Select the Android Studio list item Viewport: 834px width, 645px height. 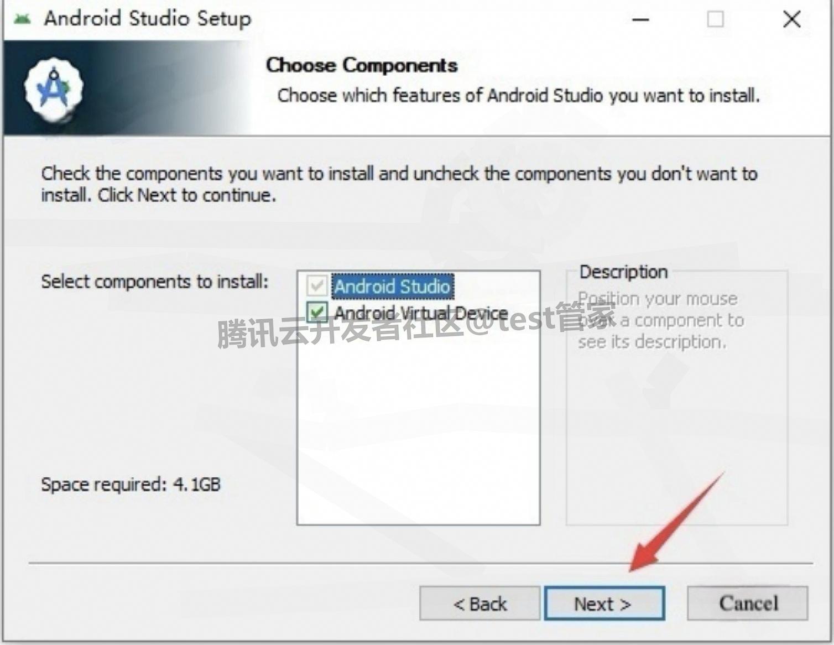pos(392,287)
